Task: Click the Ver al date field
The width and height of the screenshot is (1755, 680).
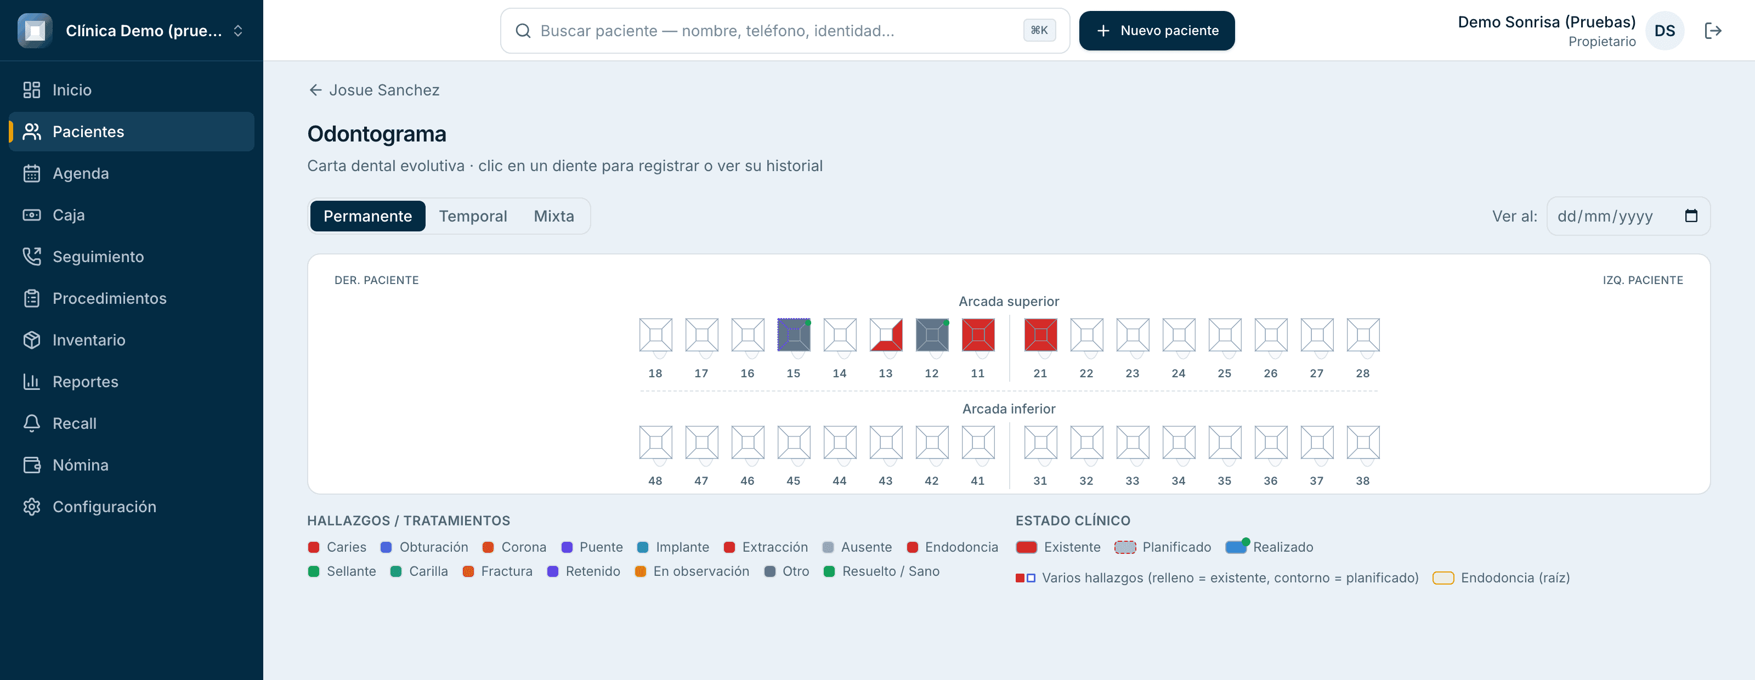Action: coord(1628,216)
